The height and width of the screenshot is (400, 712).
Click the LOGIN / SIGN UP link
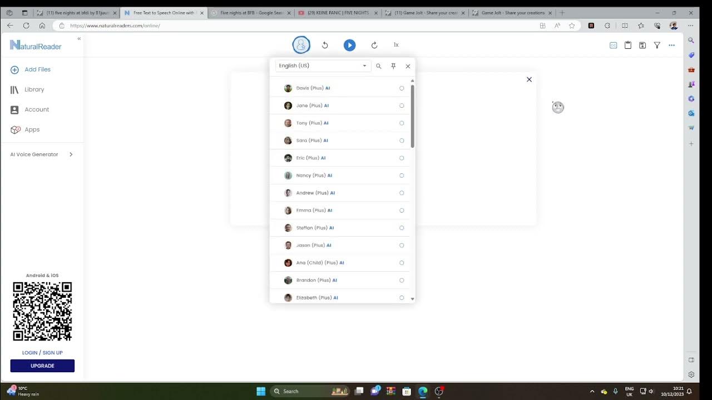42,353
